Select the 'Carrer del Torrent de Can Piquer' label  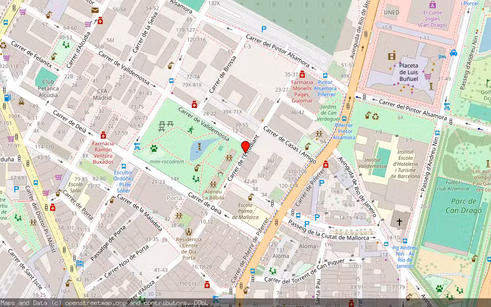click(304, 271)
